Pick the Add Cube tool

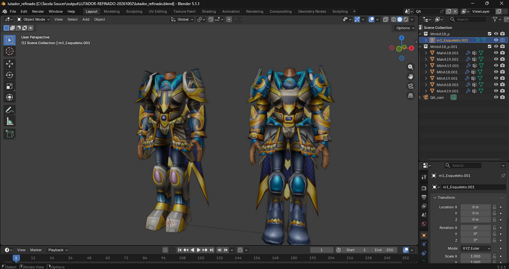coord(9,133)
